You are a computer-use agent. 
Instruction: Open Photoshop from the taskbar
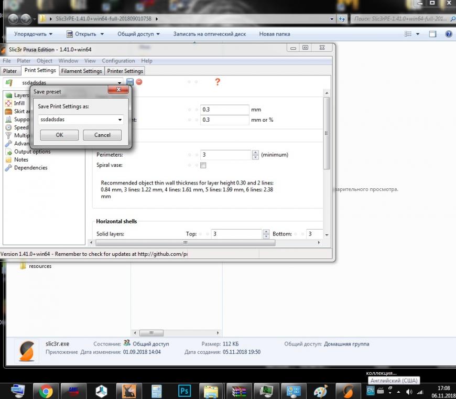click(184, 391)
